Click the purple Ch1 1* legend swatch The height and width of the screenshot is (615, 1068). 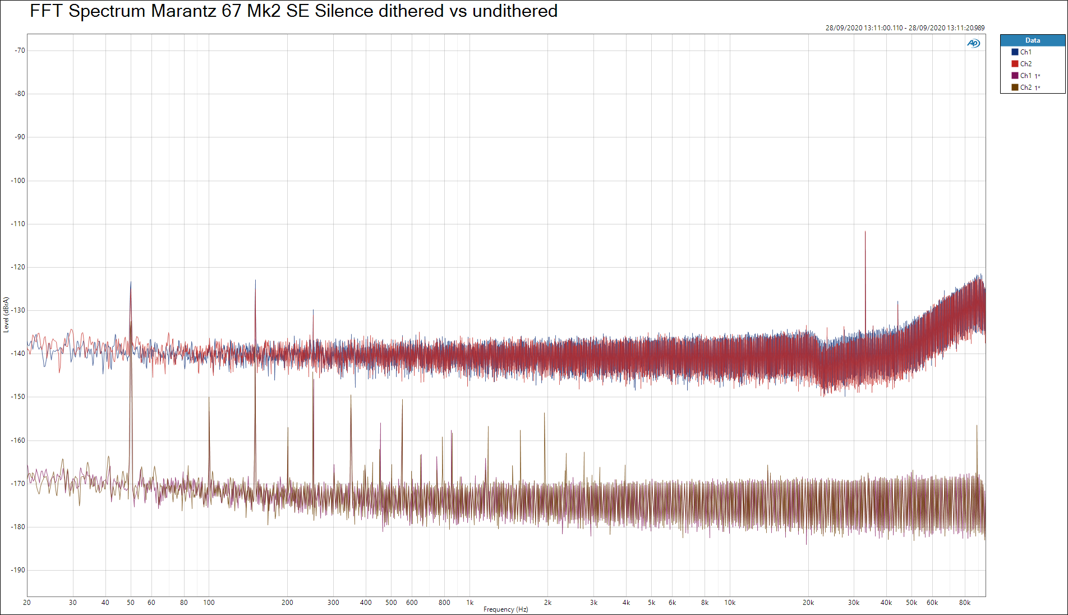pos(1015,76)
